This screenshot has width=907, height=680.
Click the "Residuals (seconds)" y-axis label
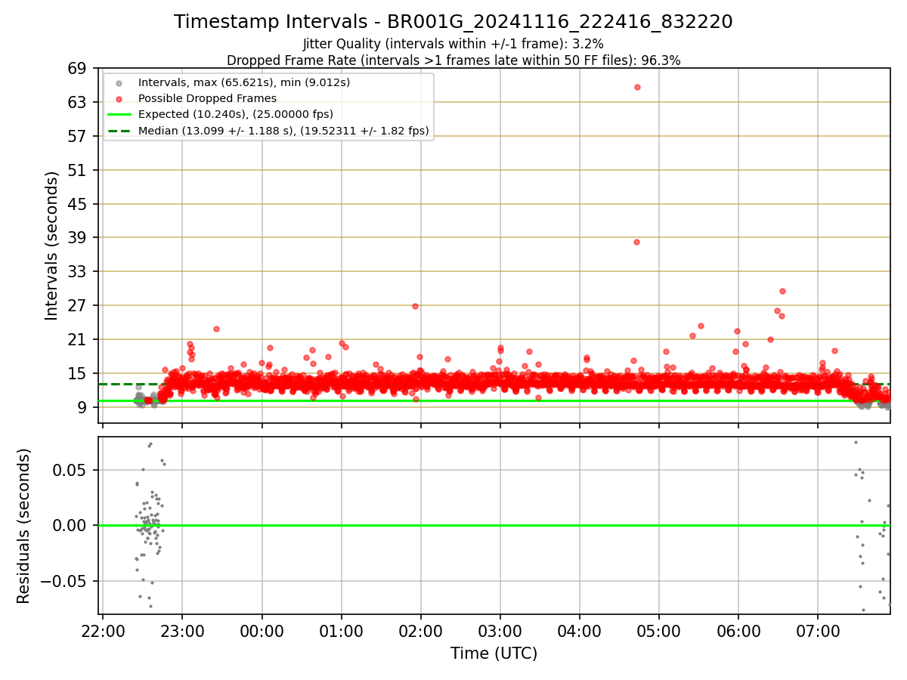(x=24, y=526)
